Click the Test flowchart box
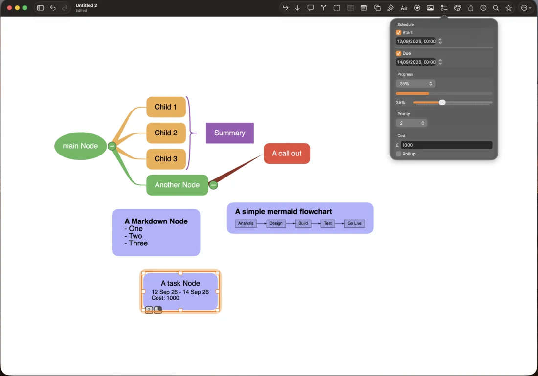This screenshot has height=376, width=538. 328,223
